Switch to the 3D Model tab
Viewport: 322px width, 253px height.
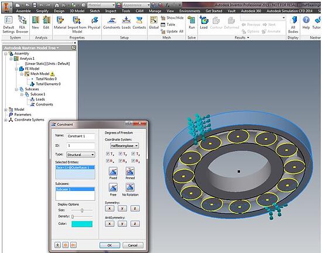(x=77, y=11)
